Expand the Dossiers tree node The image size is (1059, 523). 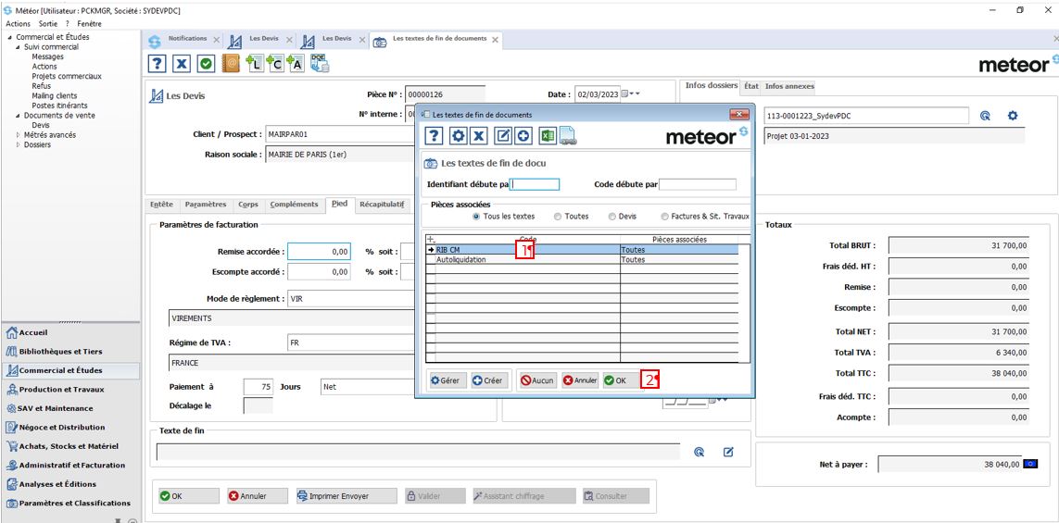pyautogui.click(x=18, y=144)
